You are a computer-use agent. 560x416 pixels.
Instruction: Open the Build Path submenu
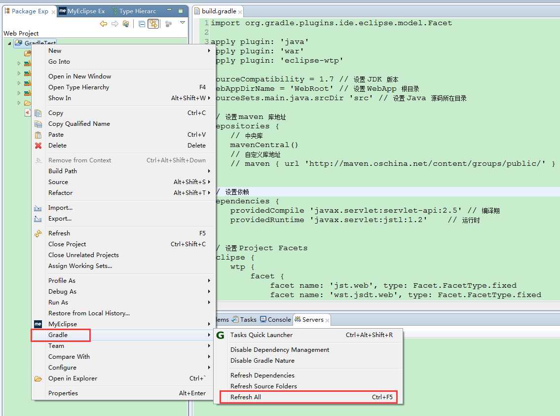(123, 171)
